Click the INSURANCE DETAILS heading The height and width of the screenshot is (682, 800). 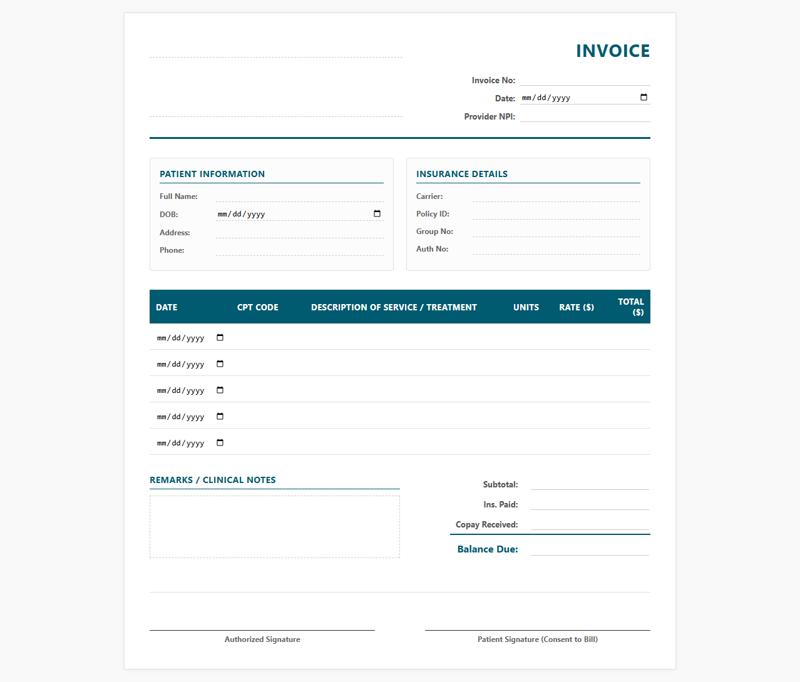pos(462,174)
